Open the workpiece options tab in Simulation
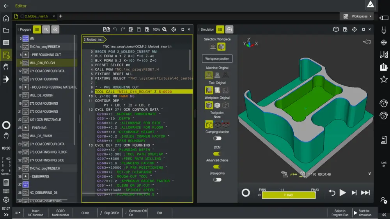This screenshot has width=390, height=219. tap(229, 30)
